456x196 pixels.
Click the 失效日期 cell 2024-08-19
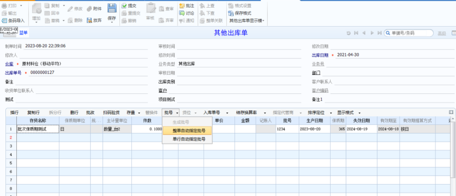tap(362, 129)
